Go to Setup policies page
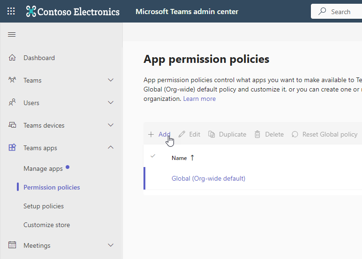The height and width of the screenshot is (259, 362). coord(44,206)
